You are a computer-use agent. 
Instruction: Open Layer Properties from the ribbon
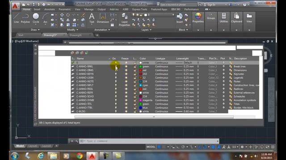click(125, 20)
